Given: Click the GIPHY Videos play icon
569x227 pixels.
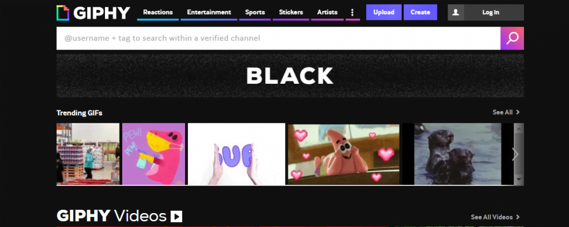Looking at the screenshot, I should (176, 216).
